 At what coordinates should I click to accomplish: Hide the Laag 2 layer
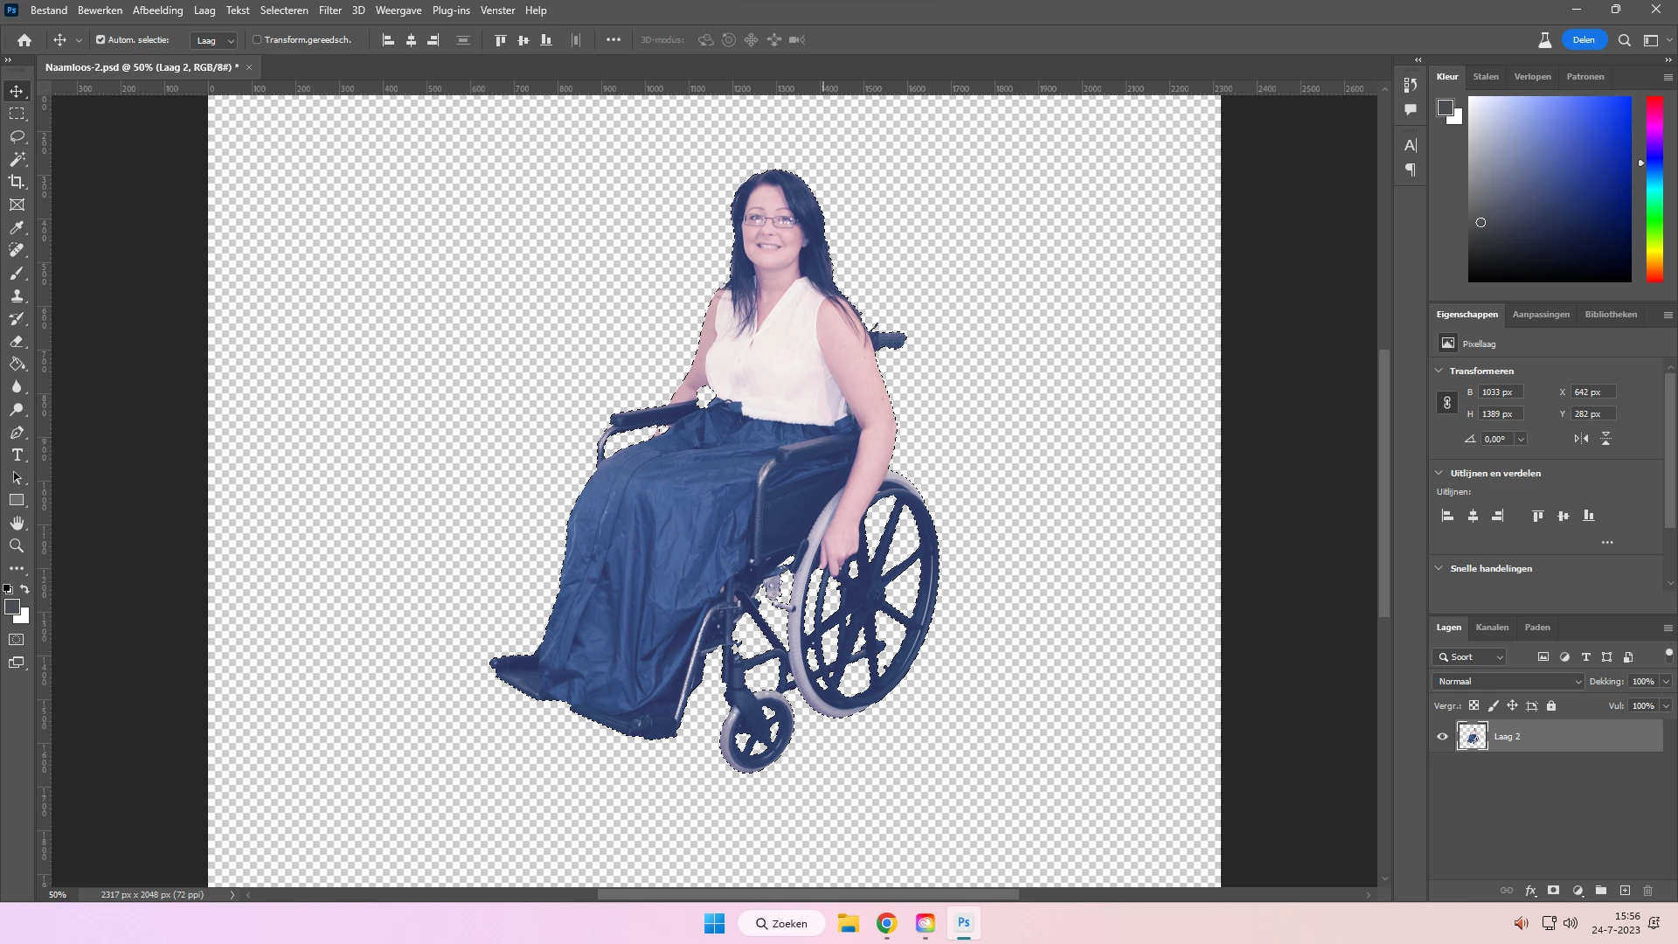coord(1443,737)
